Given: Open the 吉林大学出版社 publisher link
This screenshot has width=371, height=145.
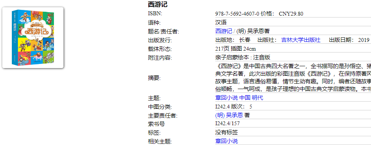Looking at the screenshot, I should tap(301, 40).
